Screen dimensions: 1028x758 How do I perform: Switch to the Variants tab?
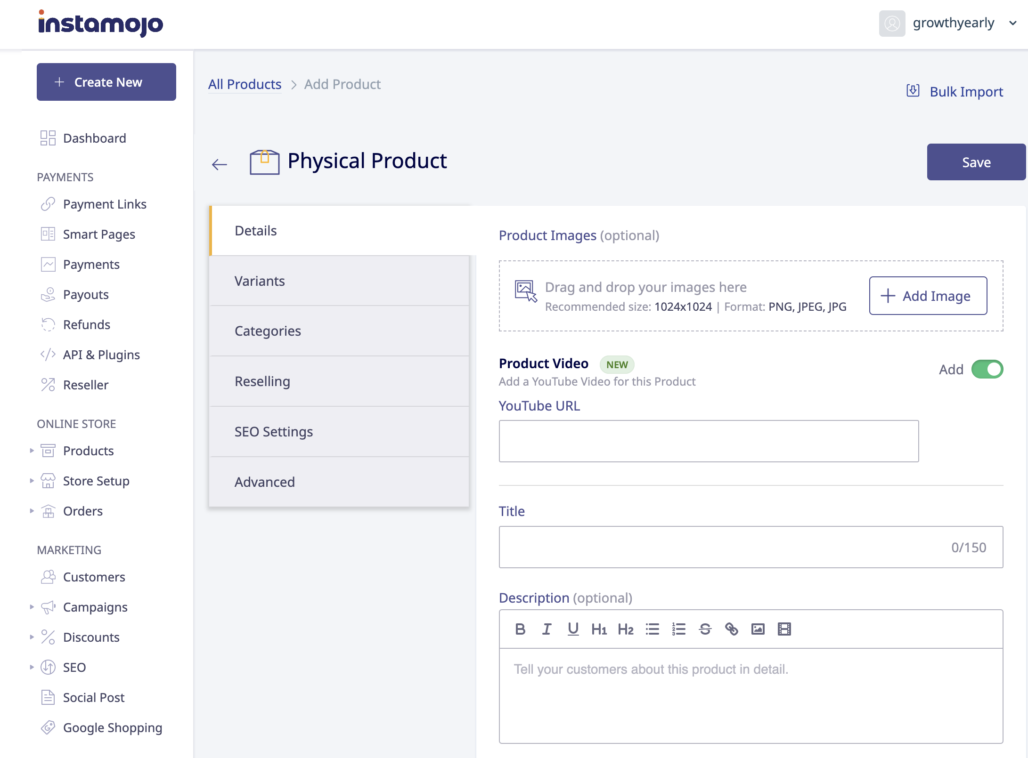tap(339, 281)
